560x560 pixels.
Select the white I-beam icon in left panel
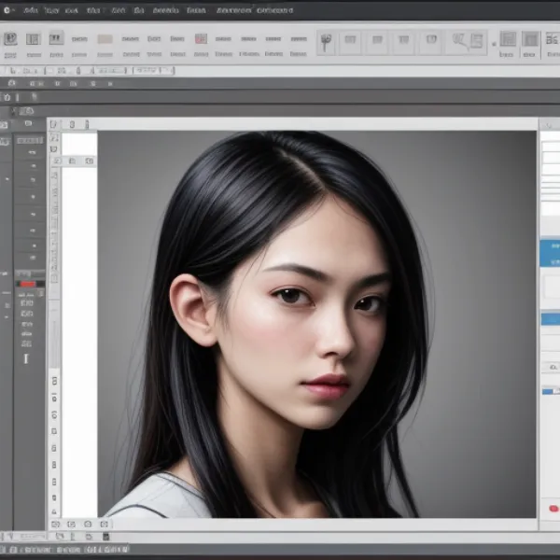click(26, 358)
